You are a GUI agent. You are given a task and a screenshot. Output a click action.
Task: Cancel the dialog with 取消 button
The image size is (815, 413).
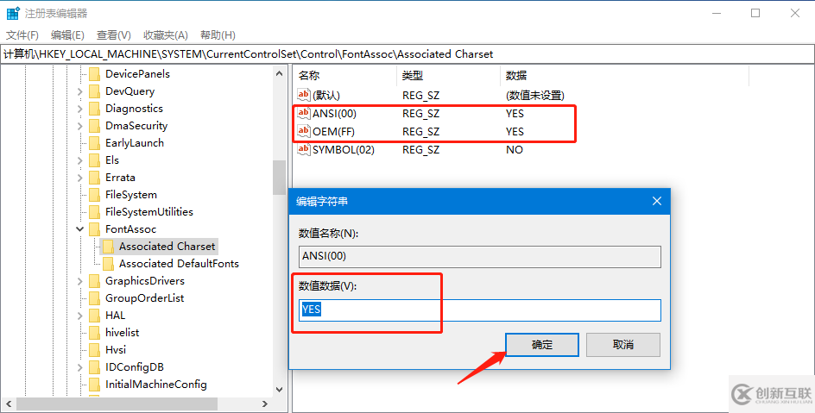(x=623, y=345)
